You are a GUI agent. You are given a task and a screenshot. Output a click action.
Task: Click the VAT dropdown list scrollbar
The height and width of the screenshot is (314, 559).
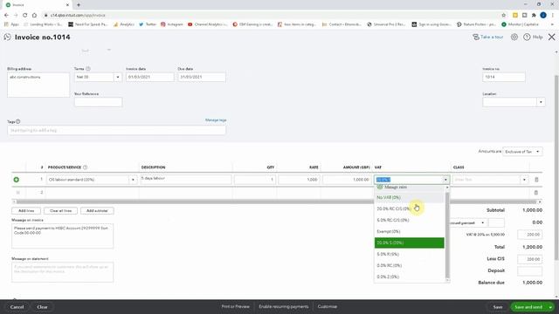pyautogui.click(x=447, y=234)
